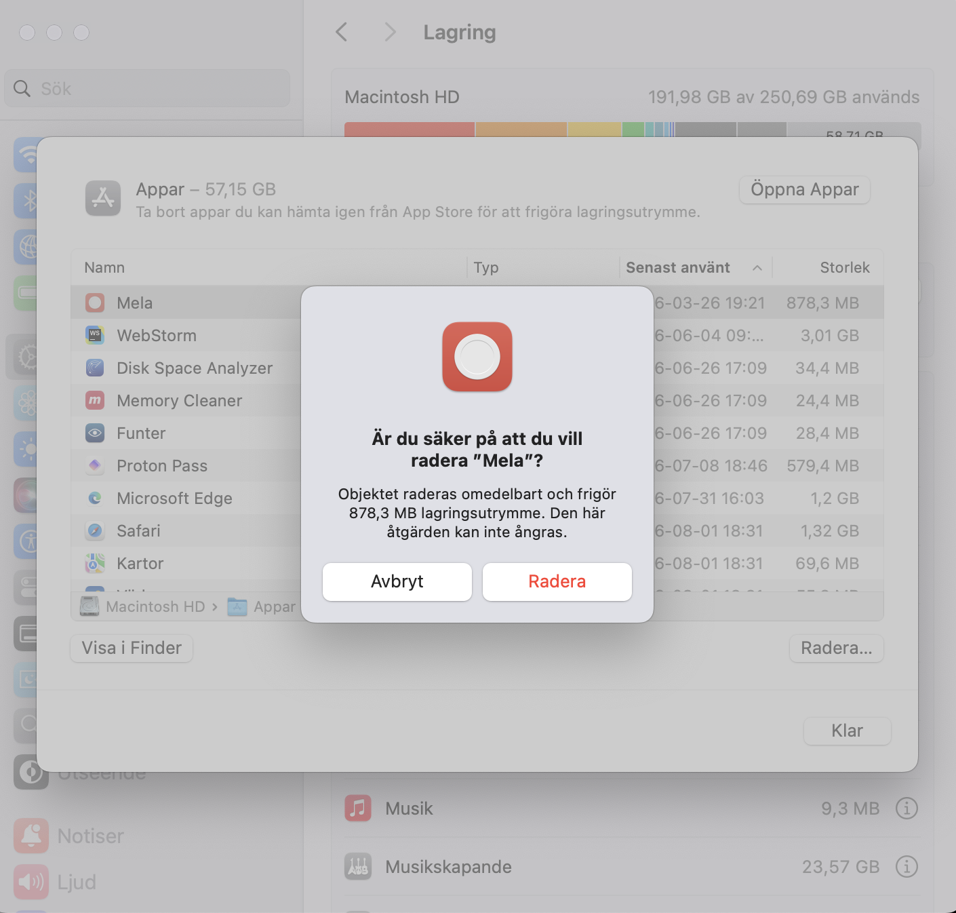Select the Mela row icon in list
Viewport: 956px width, 913px height.
(95, 303)
